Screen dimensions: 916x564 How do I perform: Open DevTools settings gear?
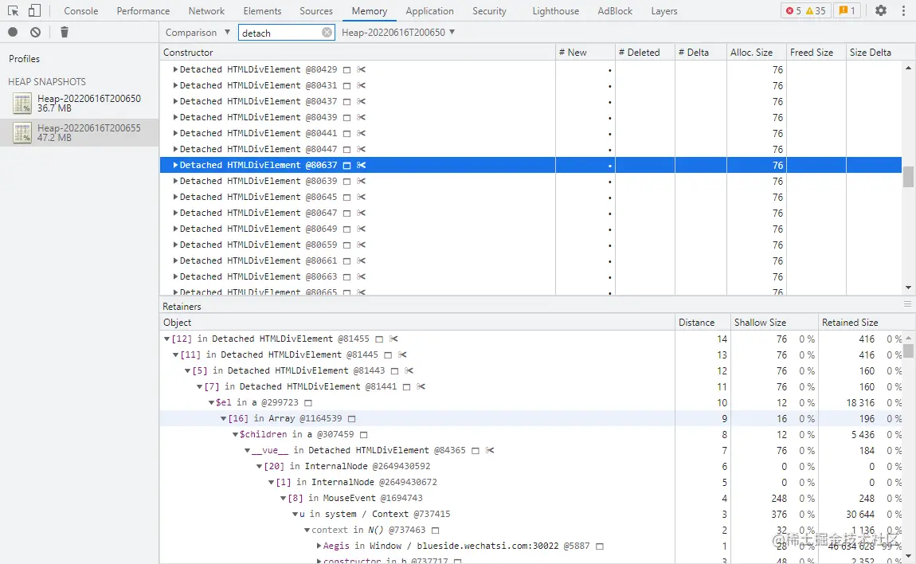[881, 10]
